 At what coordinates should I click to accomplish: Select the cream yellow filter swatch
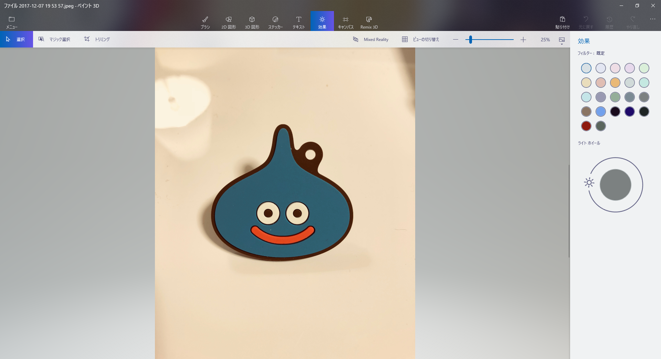click(586, 83)
